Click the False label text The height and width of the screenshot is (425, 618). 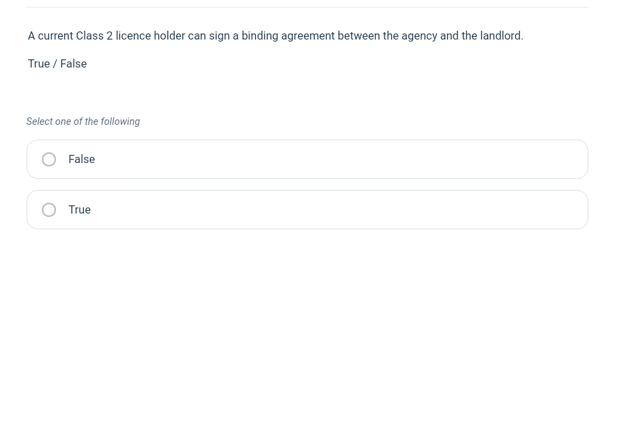[81, 159]
